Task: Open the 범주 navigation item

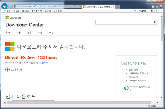Action: pos(29,32)
